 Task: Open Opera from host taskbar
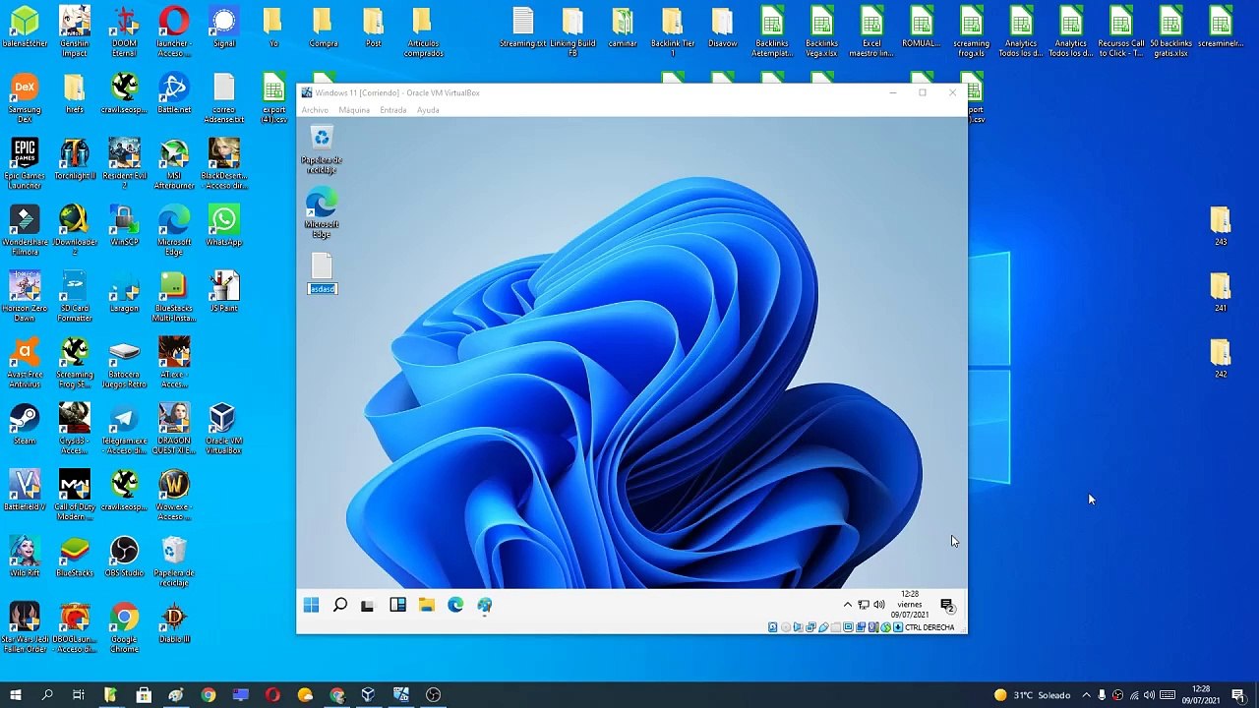click(272, 695)
